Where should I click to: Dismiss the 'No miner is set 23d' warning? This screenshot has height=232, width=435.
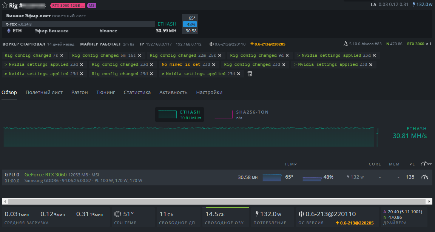[x=214, y=65]
